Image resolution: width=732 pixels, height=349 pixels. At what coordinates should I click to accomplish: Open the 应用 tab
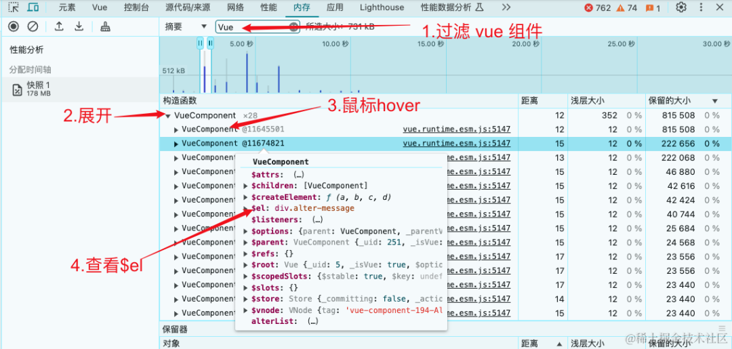click(335, 7)
